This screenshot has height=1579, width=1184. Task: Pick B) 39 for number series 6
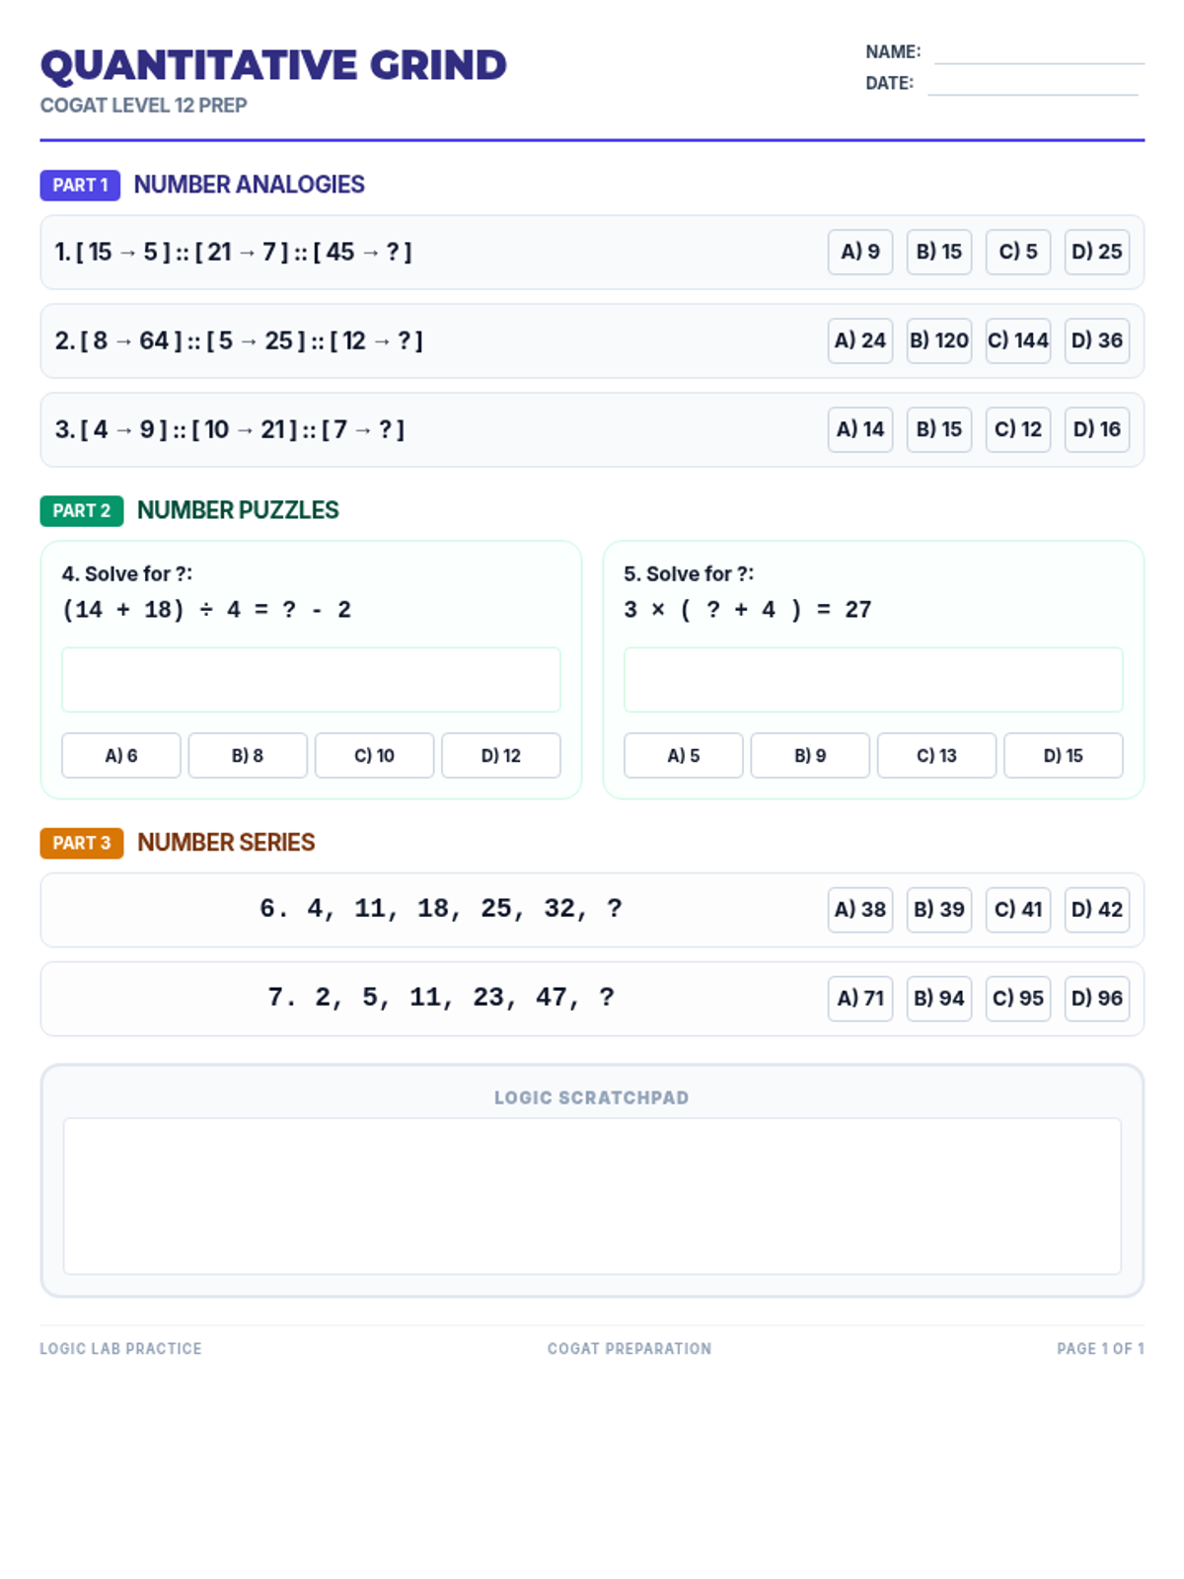point(938,909)
